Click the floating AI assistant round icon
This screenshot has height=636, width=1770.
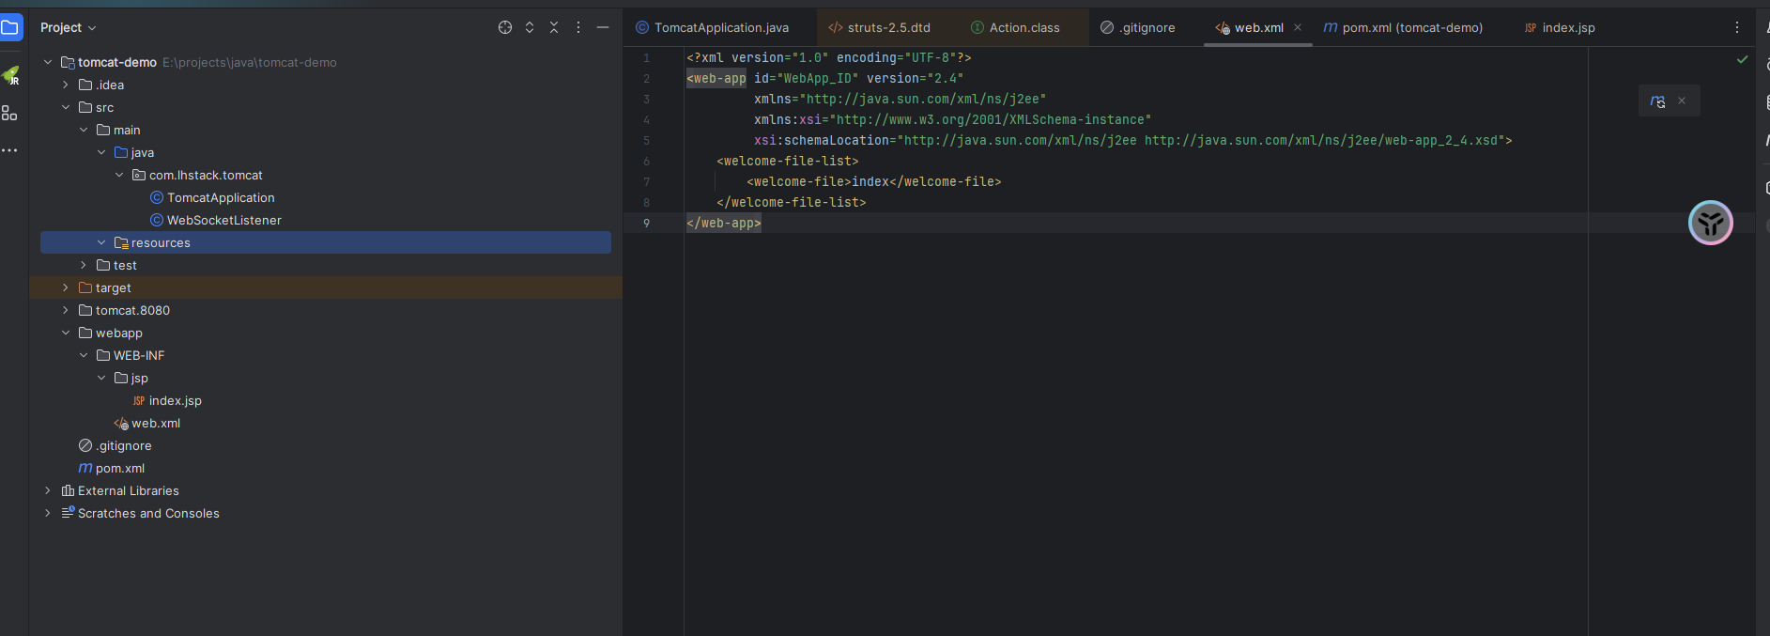click(x=1710, y=223)
